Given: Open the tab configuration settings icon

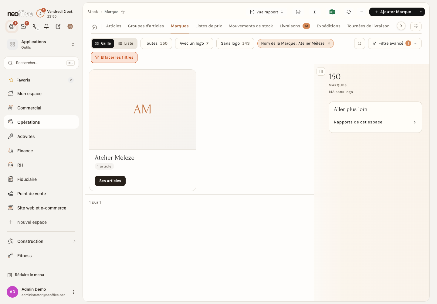Looking at the screenshot, I should coord(416,26).
